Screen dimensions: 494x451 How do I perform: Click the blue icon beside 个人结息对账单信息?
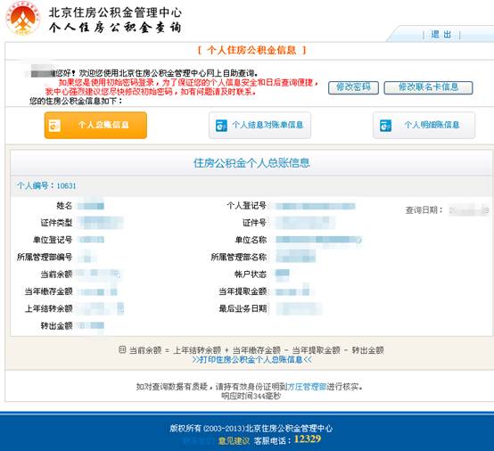click(x=221, y=126)
